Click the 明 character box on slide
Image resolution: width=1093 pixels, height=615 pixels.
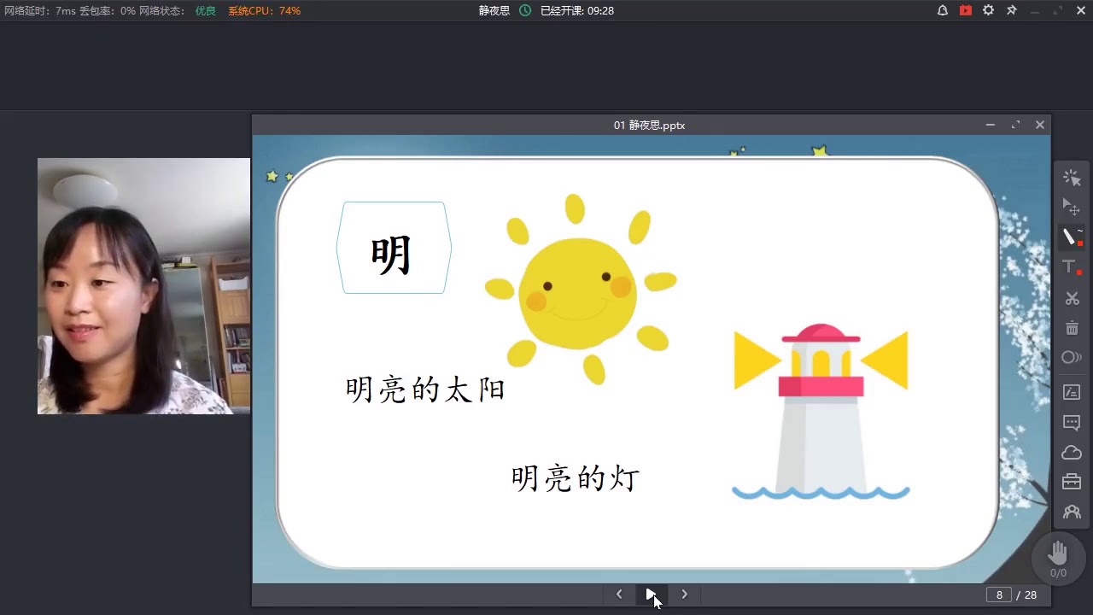coord(394,248)
